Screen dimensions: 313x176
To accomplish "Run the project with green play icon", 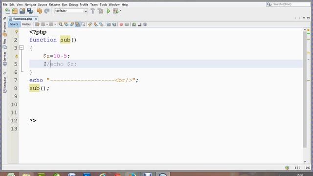I will [x=109, y=11].
